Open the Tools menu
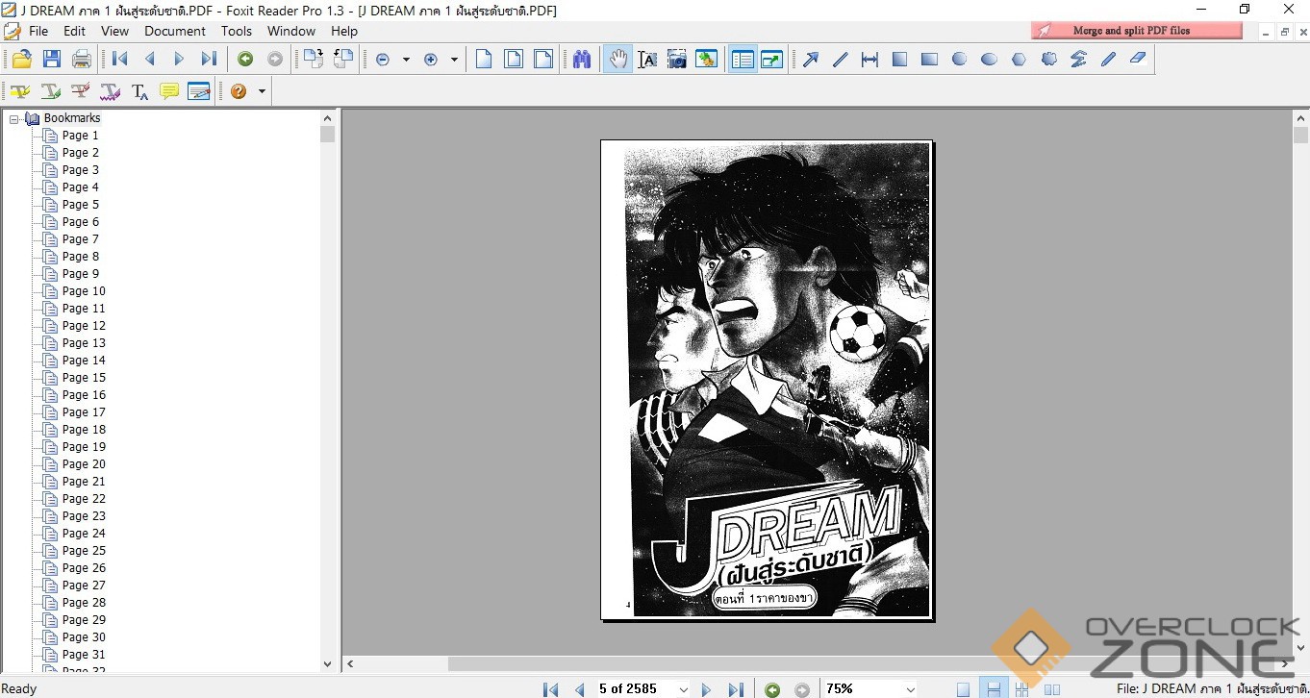This screenshot has height=698, width=1310. pyautogui.click(x=237, y=31)
